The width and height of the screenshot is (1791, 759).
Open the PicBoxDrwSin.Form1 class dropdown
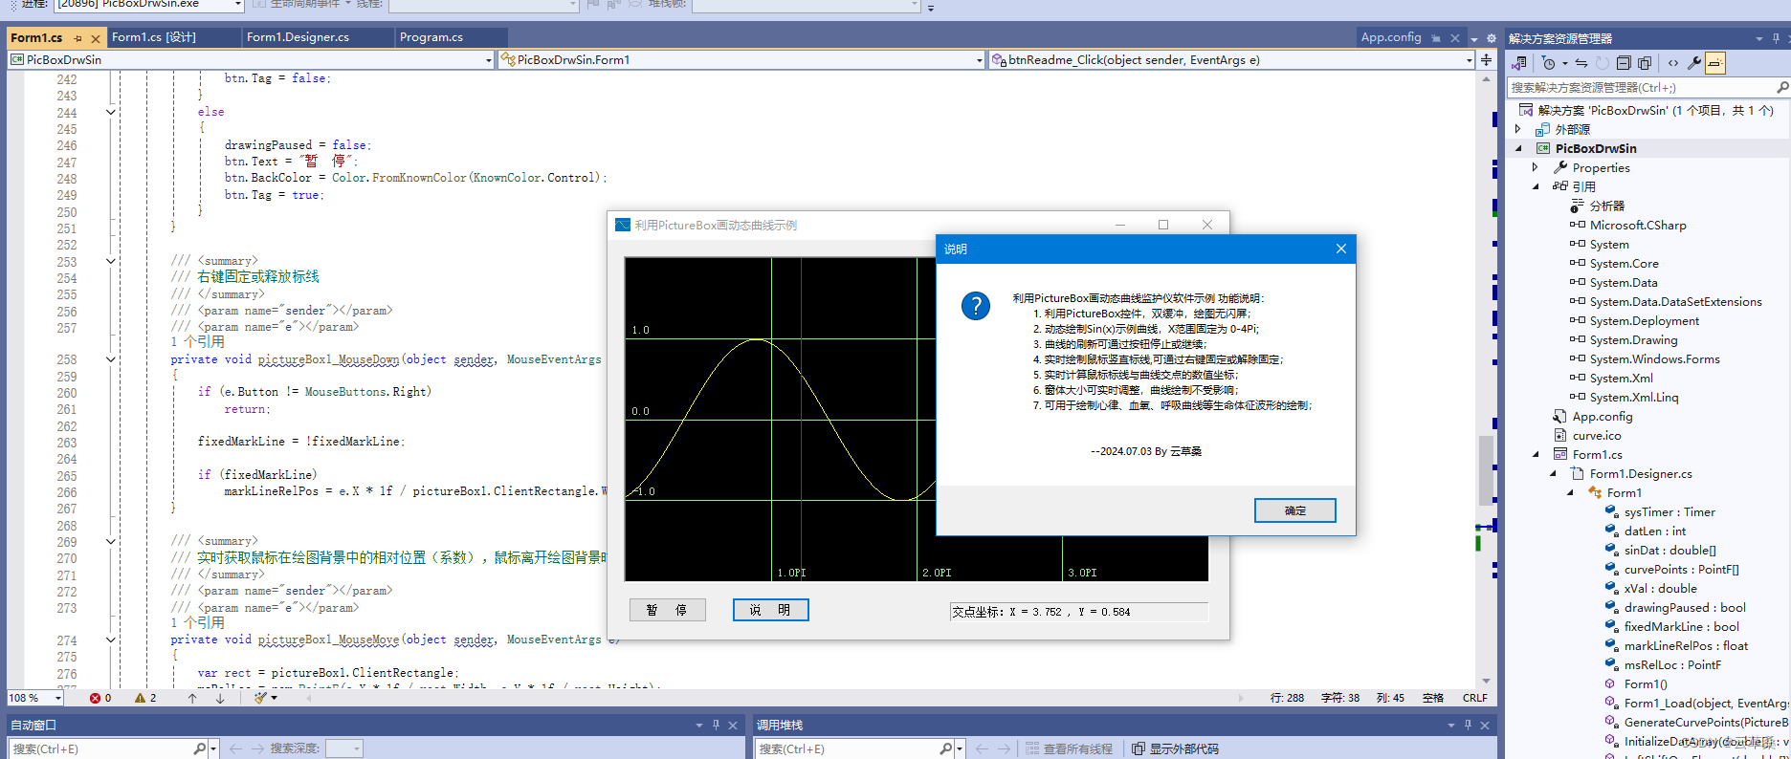(x=980, y=60)
